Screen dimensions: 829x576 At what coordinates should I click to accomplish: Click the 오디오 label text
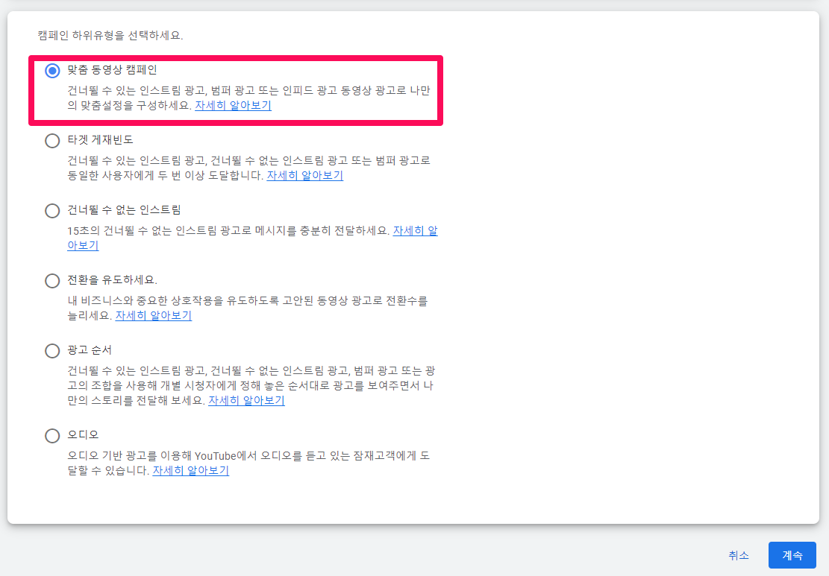(x=83, y=435)
